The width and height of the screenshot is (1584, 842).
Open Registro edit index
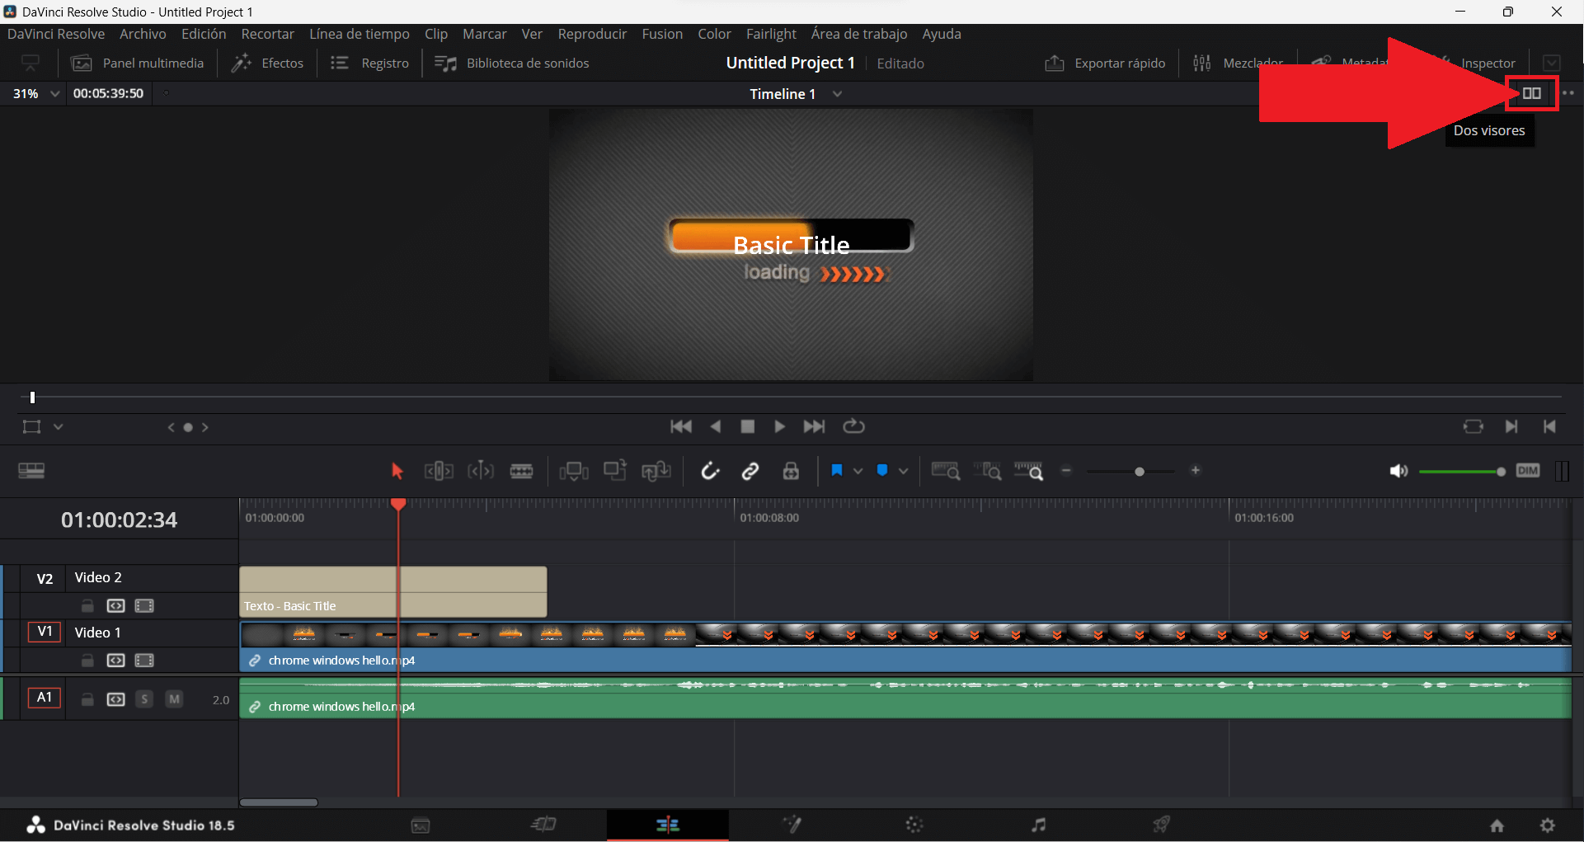(369, 64)
